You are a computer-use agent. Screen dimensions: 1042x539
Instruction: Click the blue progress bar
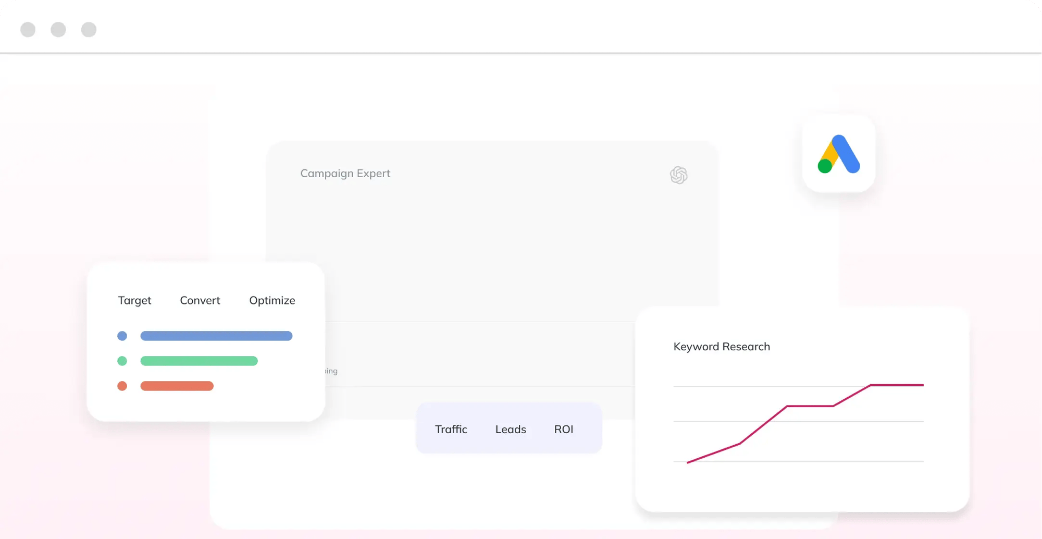[216, 336]
